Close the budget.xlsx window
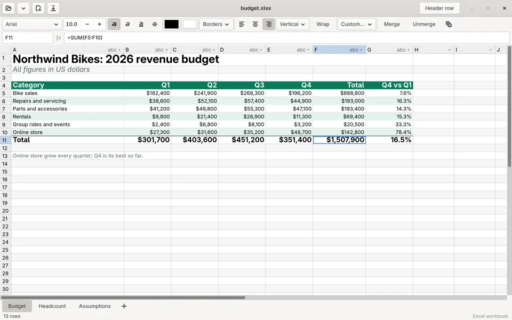 pos(504,8)
